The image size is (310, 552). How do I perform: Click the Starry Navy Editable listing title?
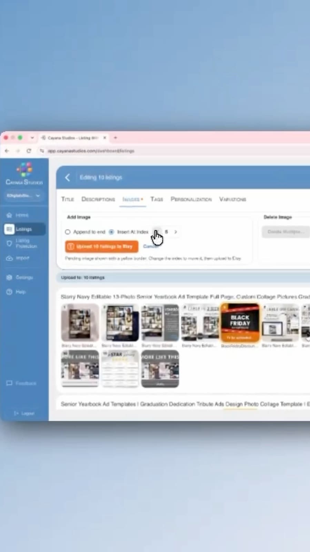coord(185,297)
